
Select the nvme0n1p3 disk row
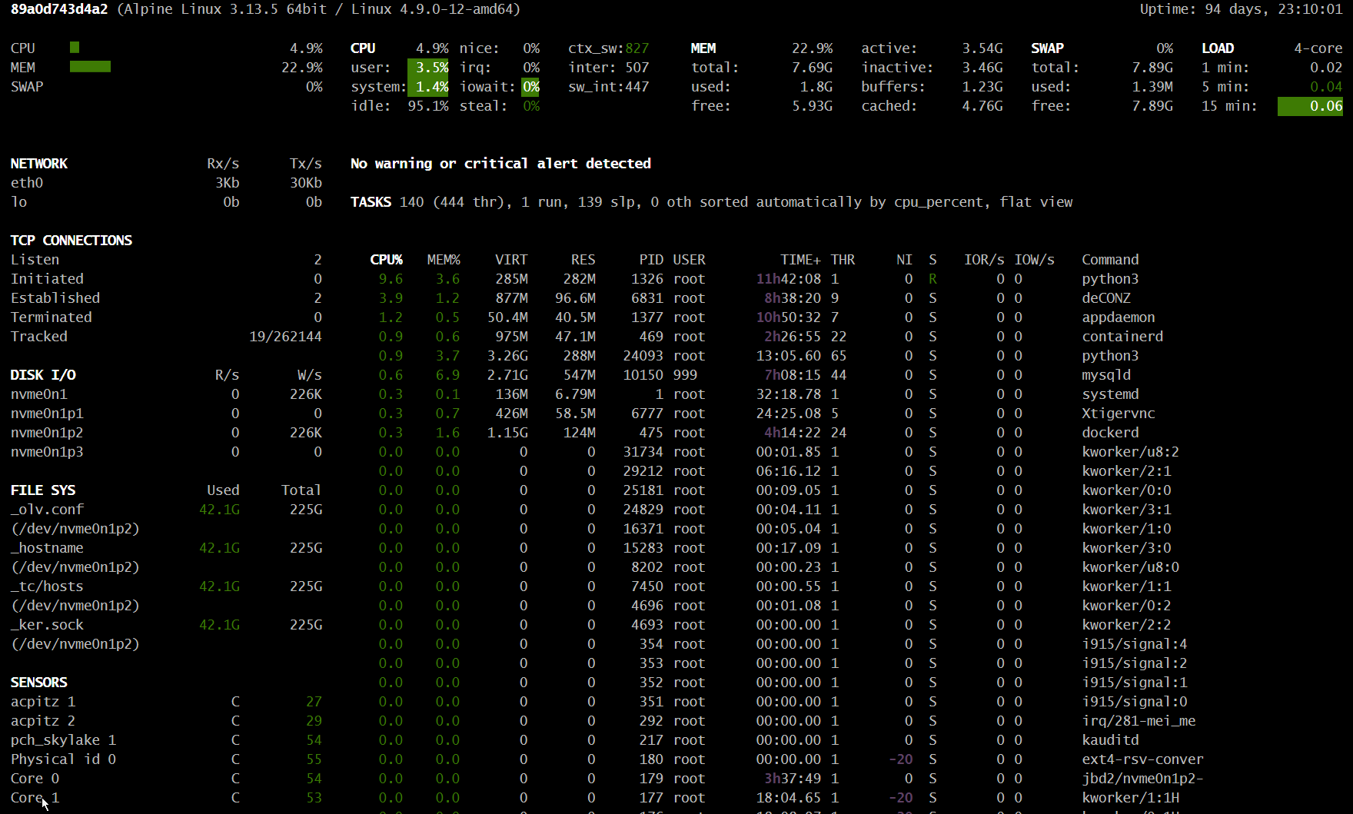point(166,452)
